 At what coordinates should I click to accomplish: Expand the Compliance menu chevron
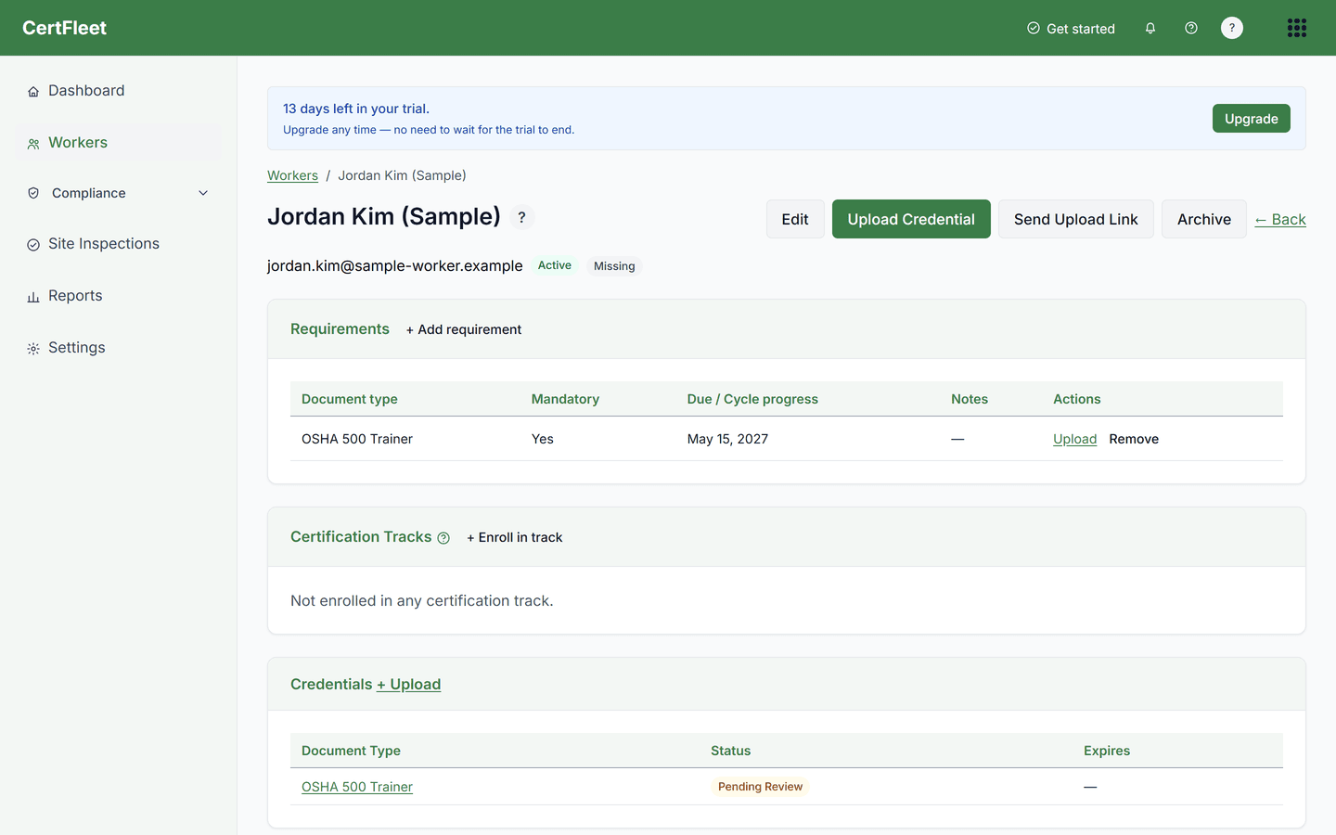click(x=203, y=193)
